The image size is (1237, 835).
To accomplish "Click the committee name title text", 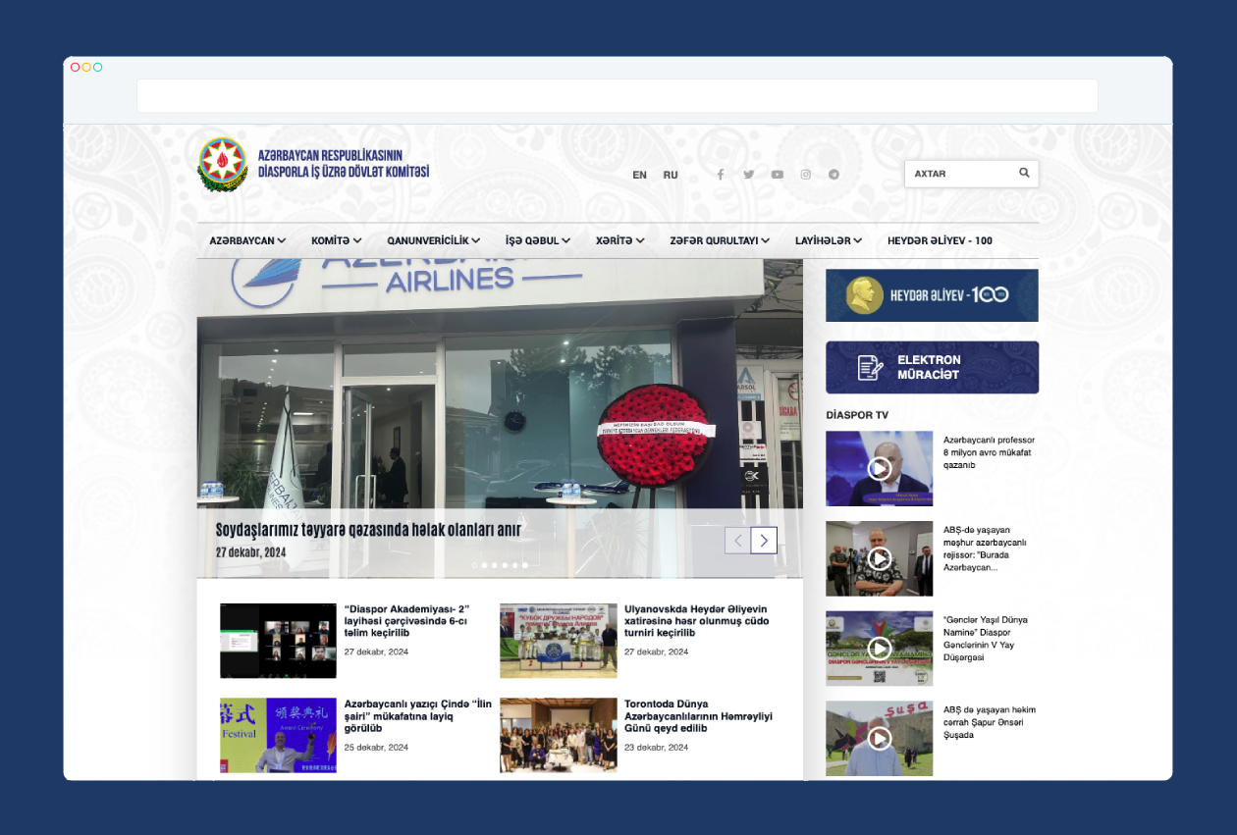I will coord(344,164).
